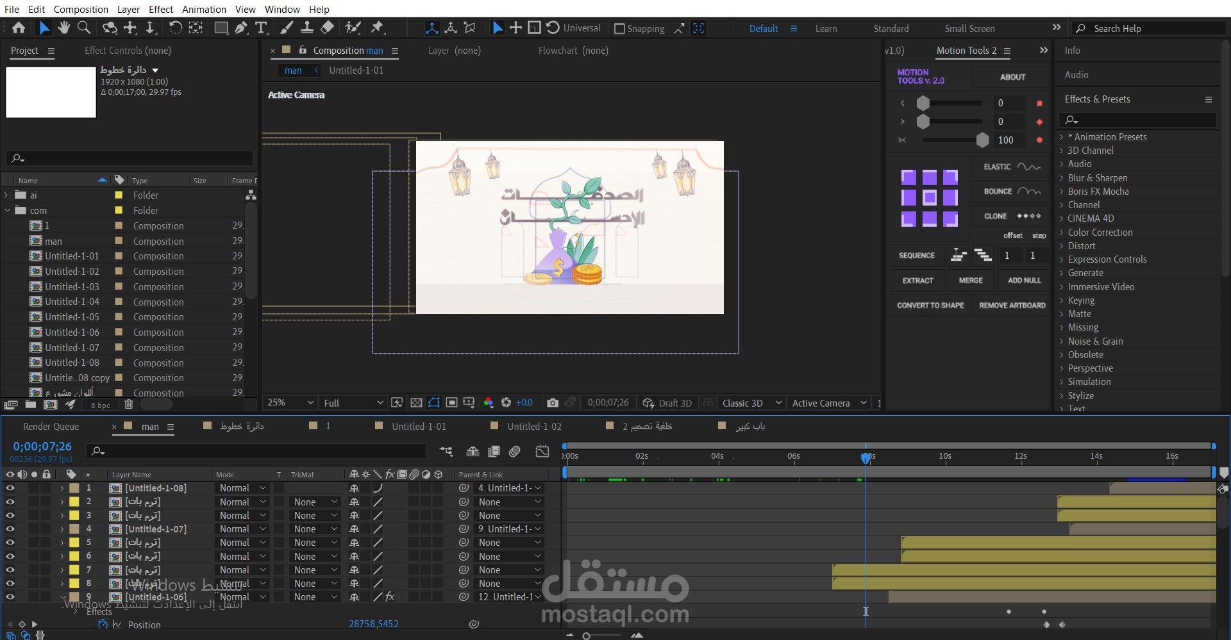The image size is (1231, 640).
Task: Open the Animation menu
Action: pos(204,9)
